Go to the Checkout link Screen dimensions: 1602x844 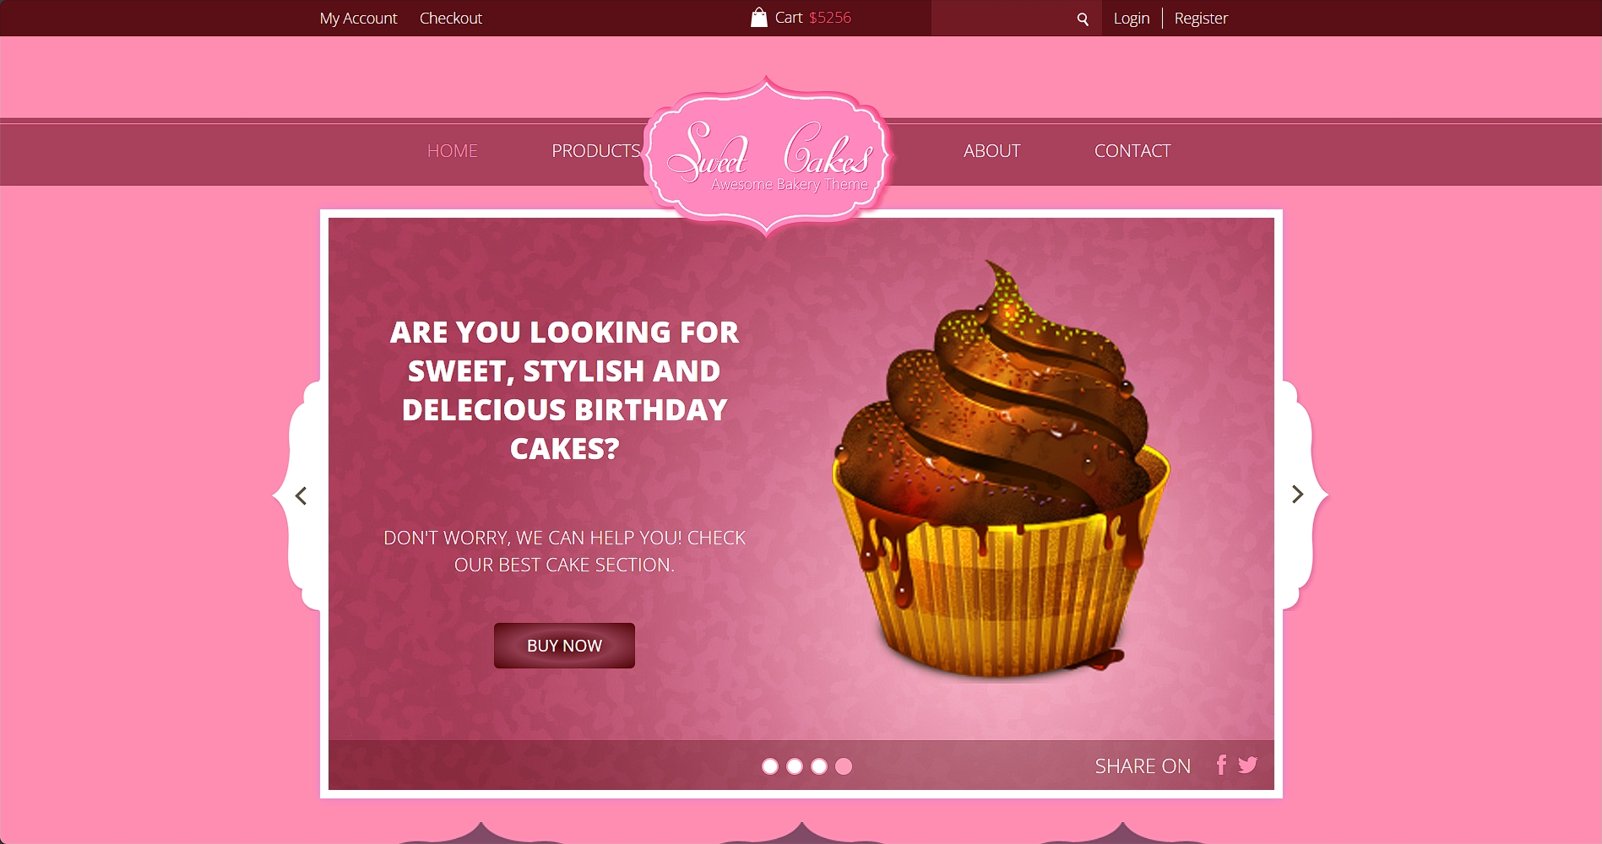451,18
